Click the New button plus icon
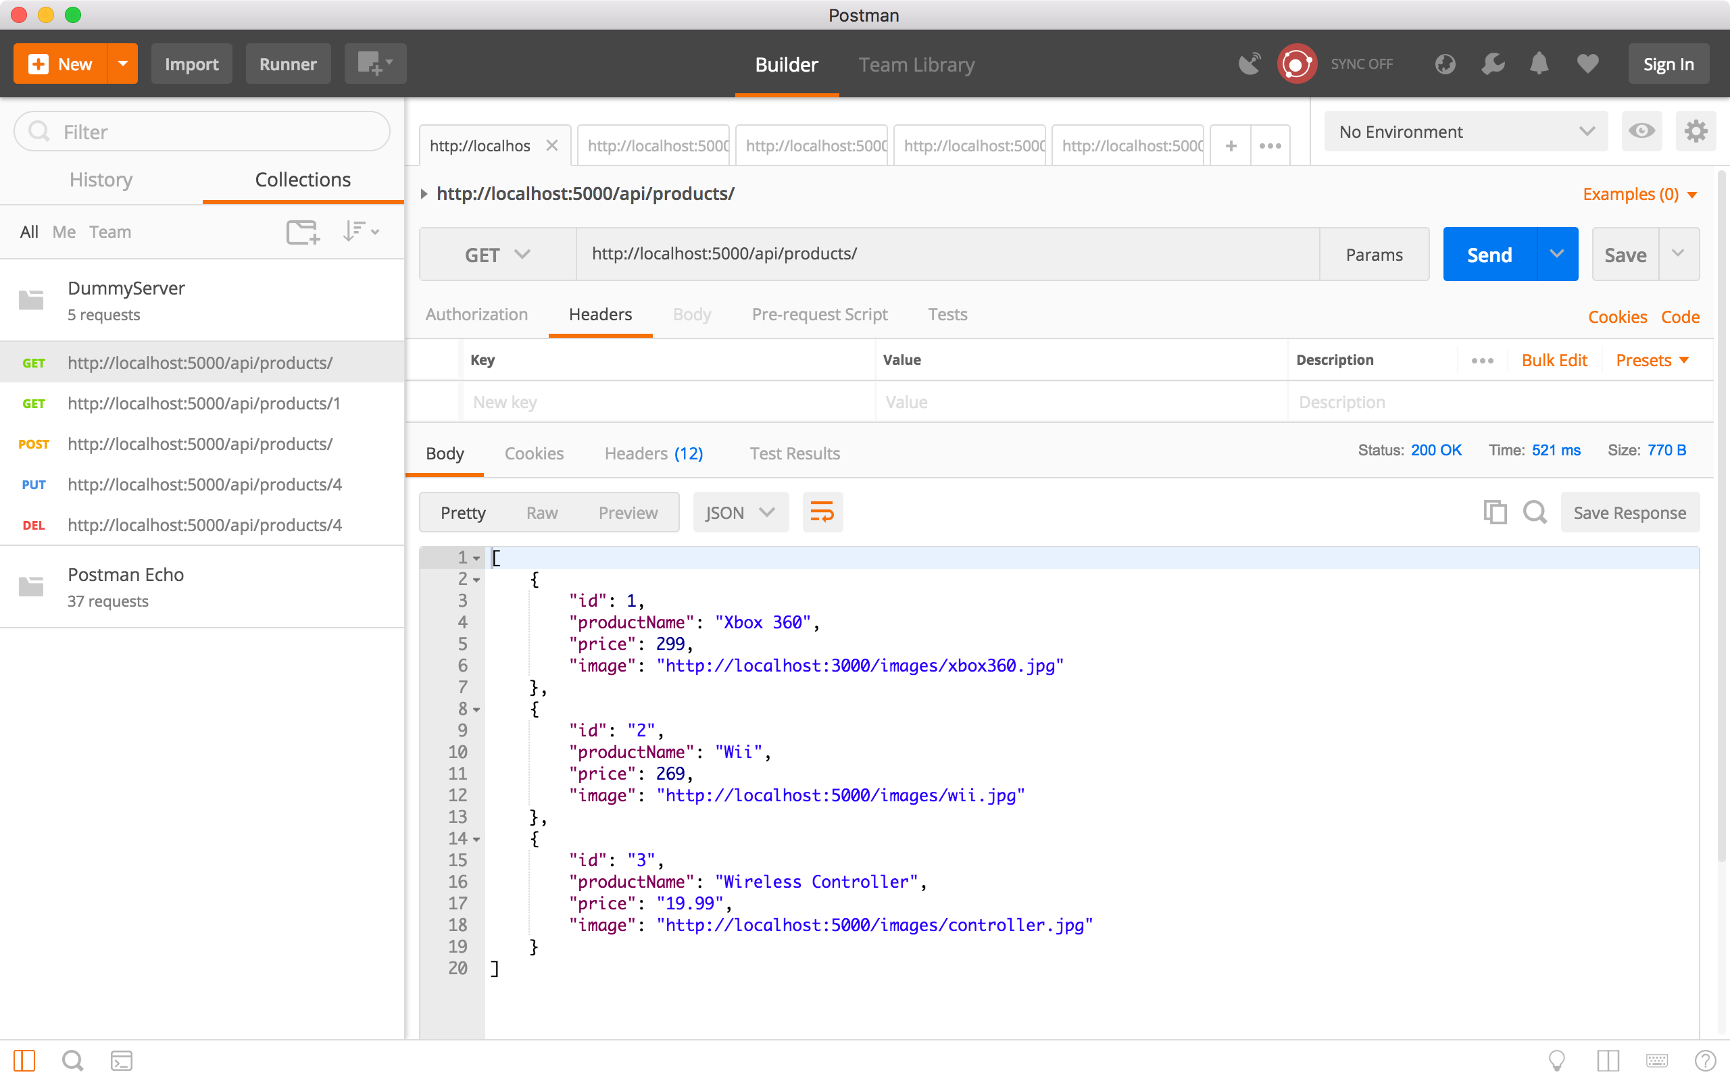The height and width of the screenshot is (1081, 1730). click(x=39, y=64)
